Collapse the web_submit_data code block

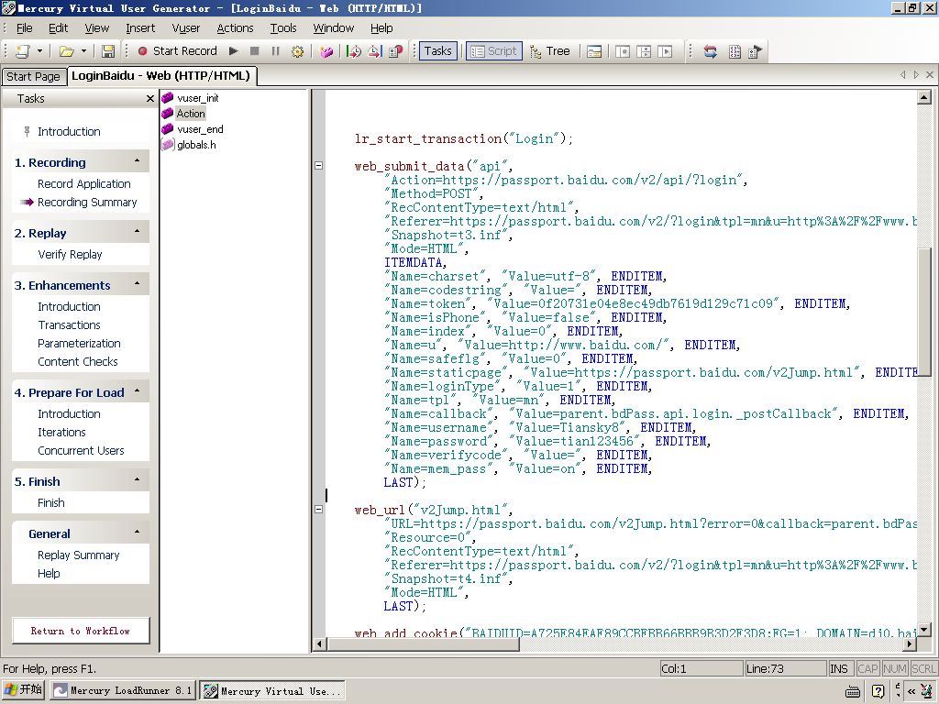(x=318, y=166)
